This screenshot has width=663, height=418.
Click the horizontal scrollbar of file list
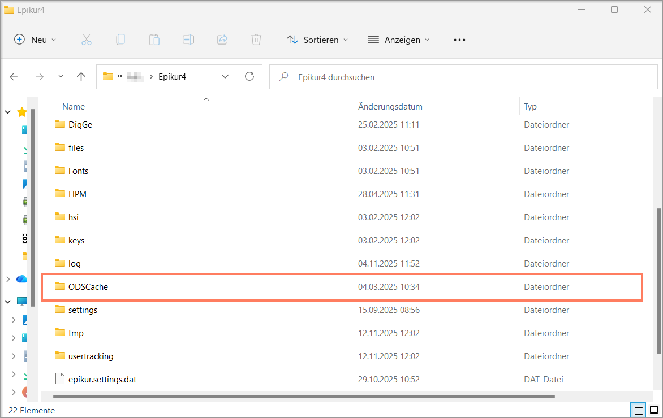coord(304,397)
